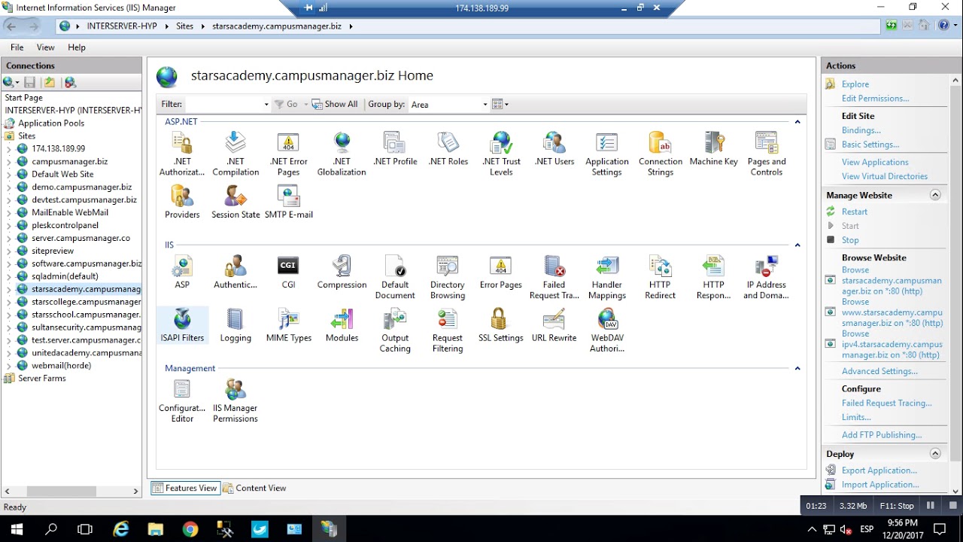Click into the Filter input field

coord(223,105)
